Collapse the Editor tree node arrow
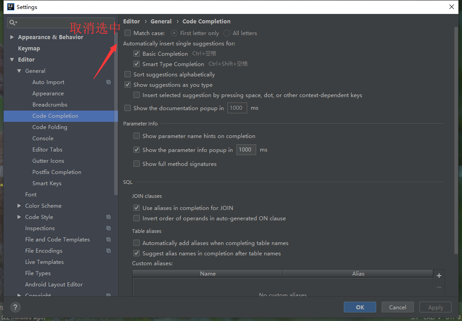The image size is (462, 321). coord(12,59)
